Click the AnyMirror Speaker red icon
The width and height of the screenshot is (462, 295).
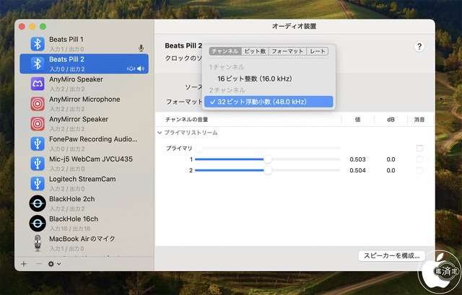coord(38,123)
